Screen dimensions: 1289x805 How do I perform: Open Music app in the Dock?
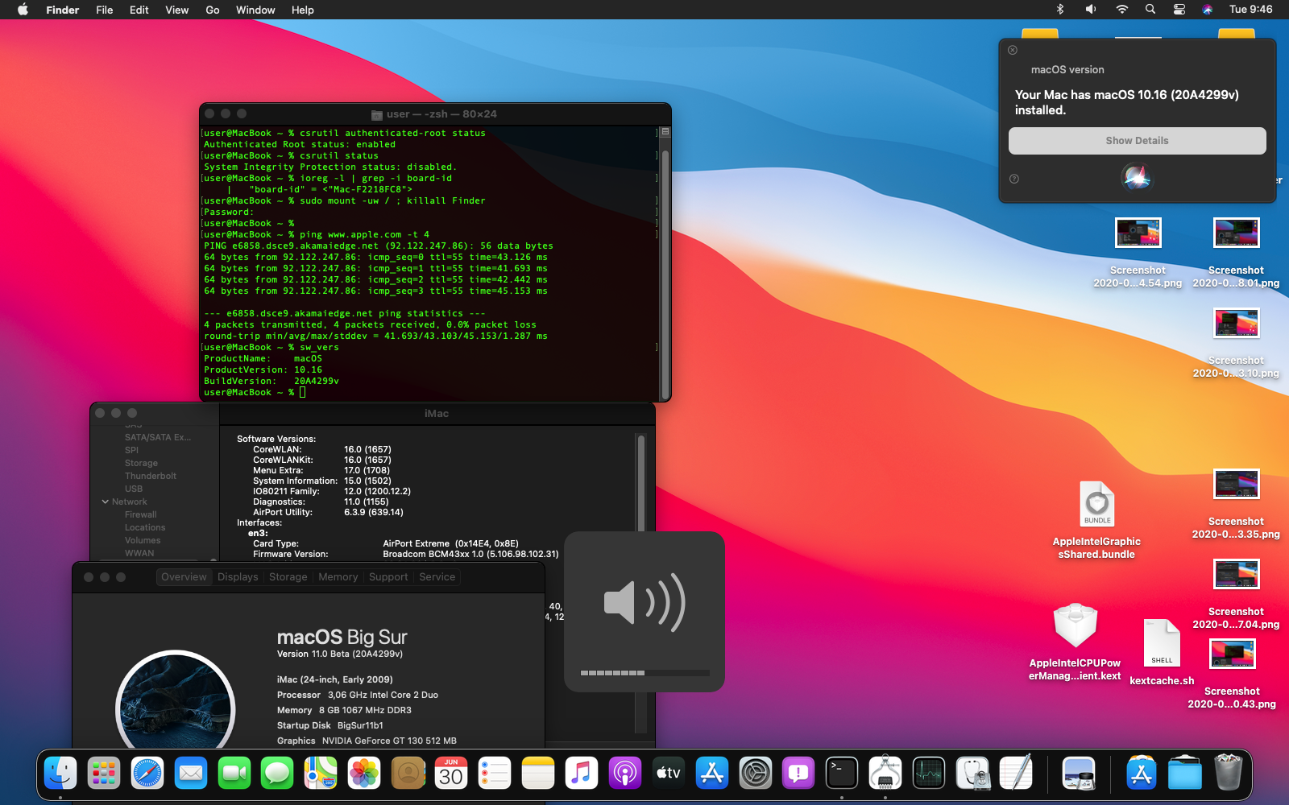pos(582,774)
